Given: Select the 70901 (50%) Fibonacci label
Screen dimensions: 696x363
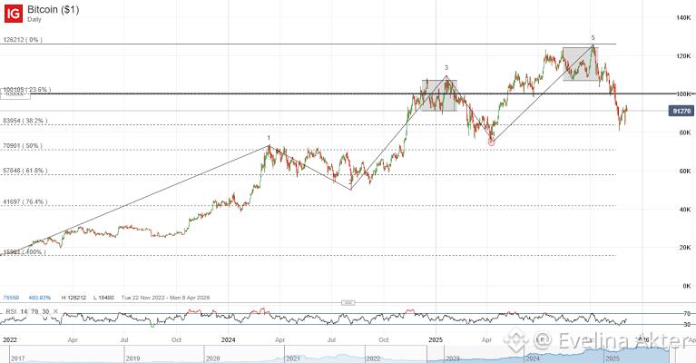Looking at the screenshot, I should (23, 146).
